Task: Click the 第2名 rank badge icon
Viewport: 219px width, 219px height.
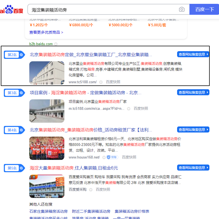Action: (x=15, y=55)
